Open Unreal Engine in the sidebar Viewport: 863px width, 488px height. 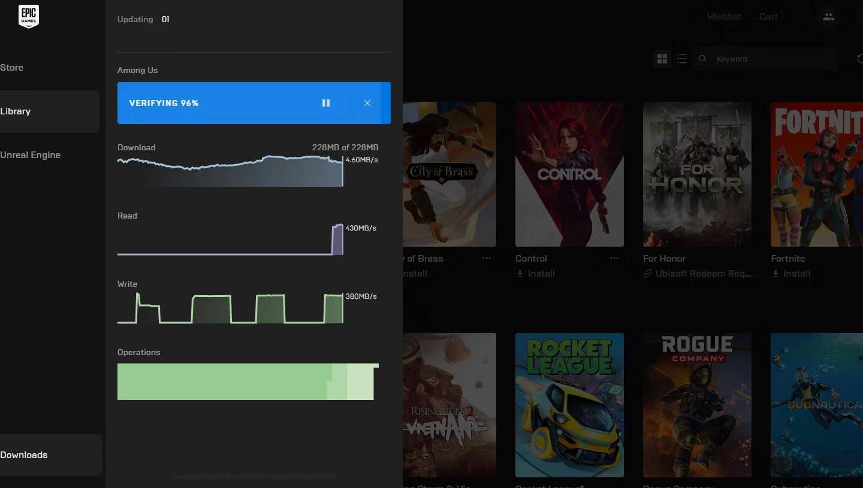(31, 155)
